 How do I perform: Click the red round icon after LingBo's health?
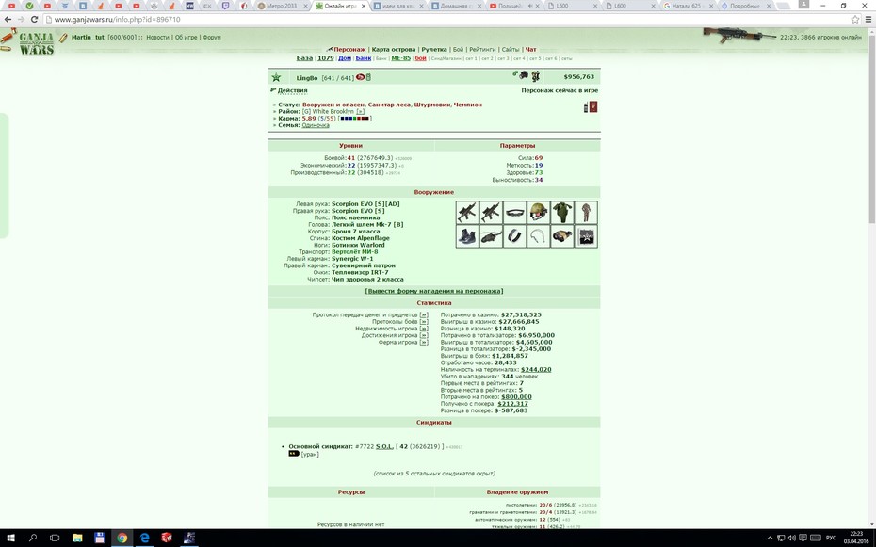point(361,77)
